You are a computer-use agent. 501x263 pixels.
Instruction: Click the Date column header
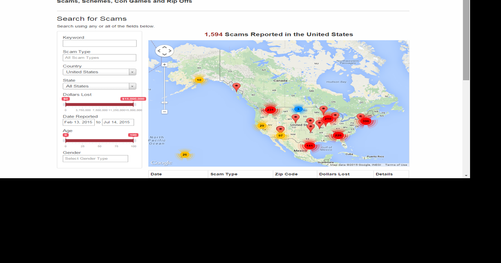pos(178,174)
